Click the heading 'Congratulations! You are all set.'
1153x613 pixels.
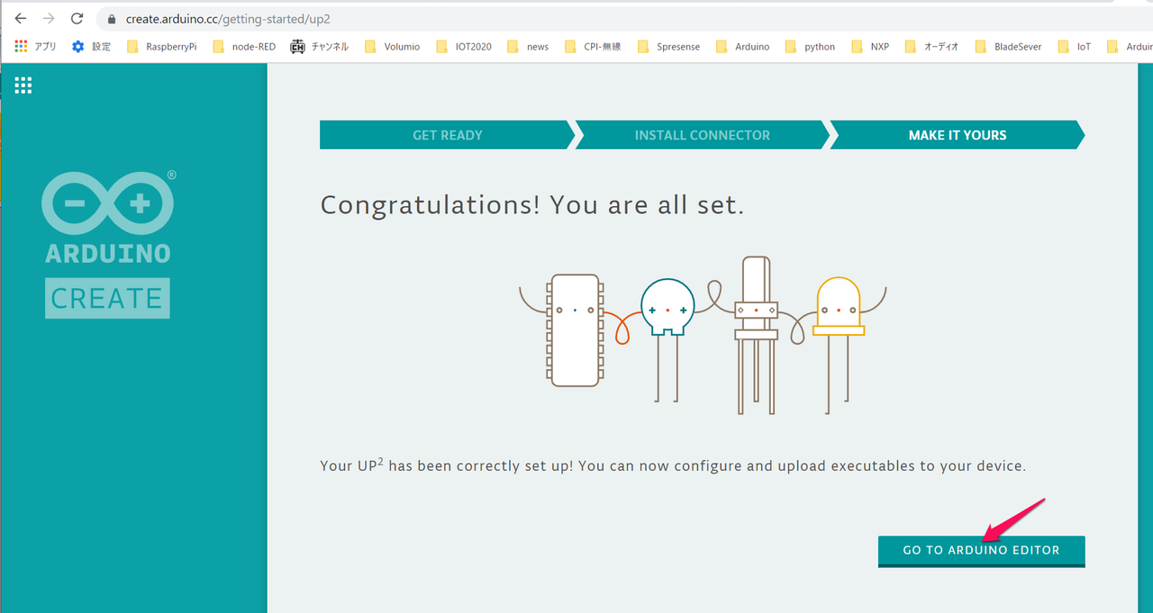coord(532,205)
